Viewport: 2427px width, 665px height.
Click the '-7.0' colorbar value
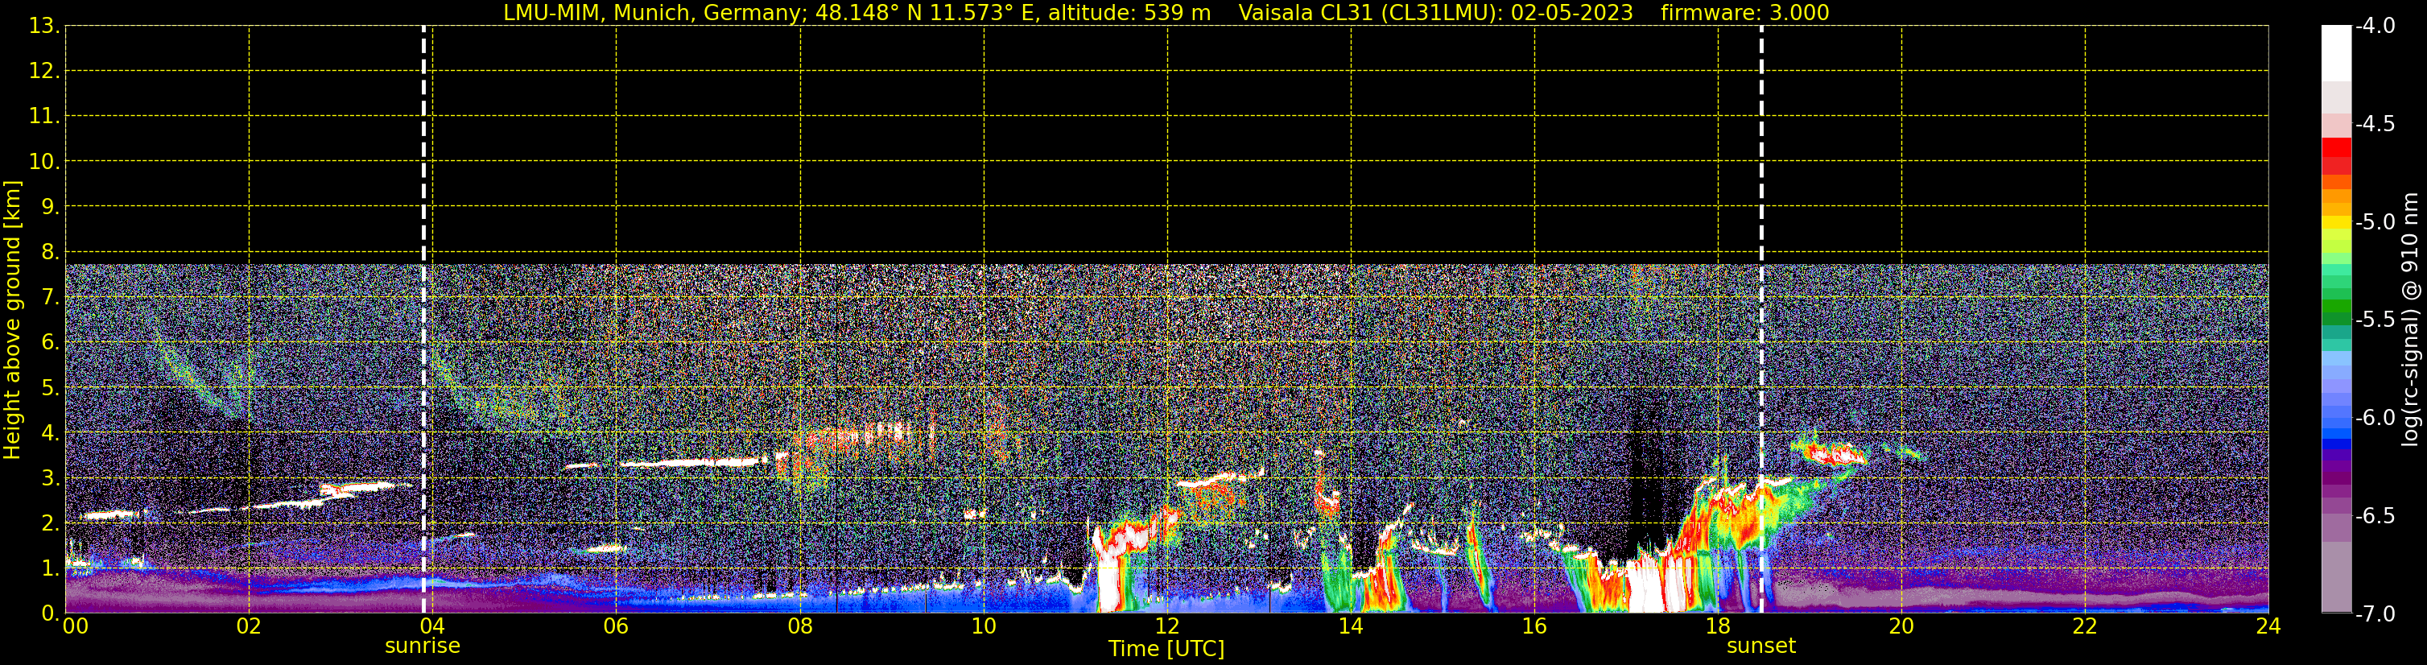tap(2375, 614)
